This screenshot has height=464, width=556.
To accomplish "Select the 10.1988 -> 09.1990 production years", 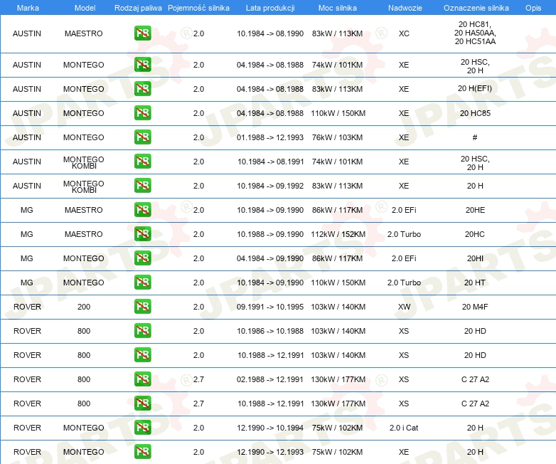I will [x=270, y=234].
